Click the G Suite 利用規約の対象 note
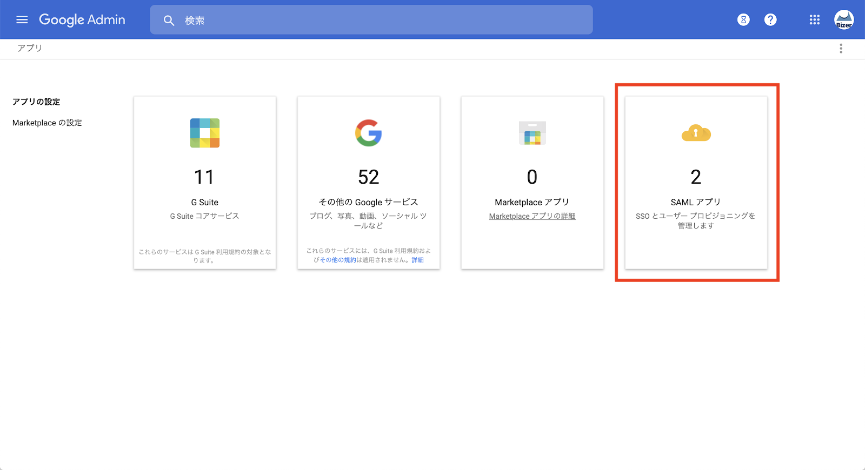The width and height of the screenshot is (865, 470). [205, 256]
